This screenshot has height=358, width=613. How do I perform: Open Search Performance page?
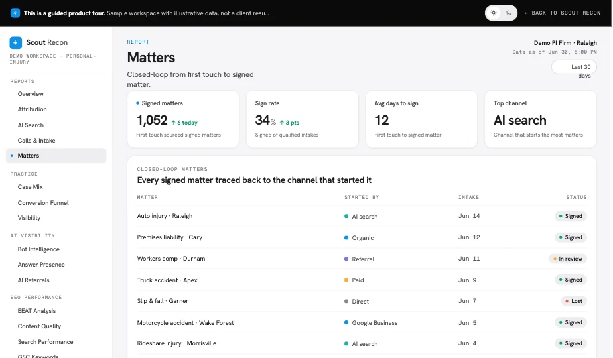(x=45, y=342)
